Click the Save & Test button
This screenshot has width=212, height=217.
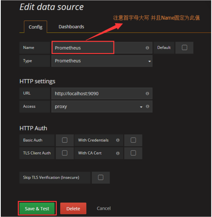(x=37, y=208)
